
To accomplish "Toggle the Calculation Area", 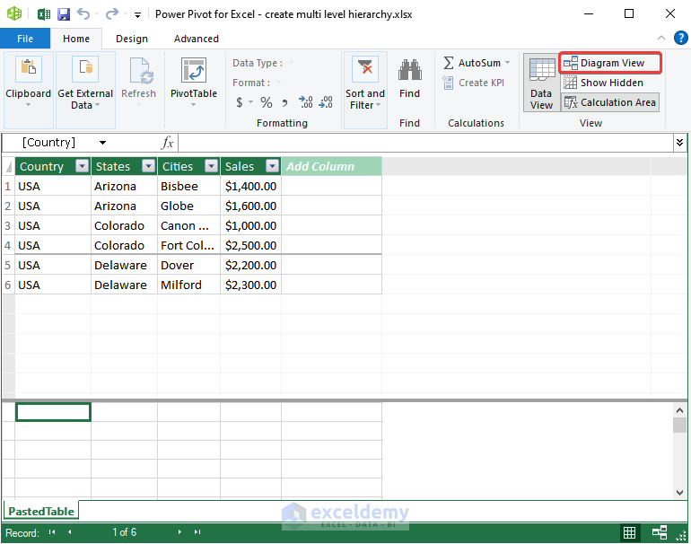I will (x=610, y=102).
